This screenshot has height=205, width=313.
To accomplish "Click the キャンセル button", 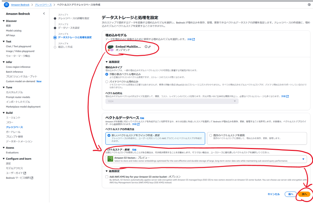I will click(x=273, y=194).
